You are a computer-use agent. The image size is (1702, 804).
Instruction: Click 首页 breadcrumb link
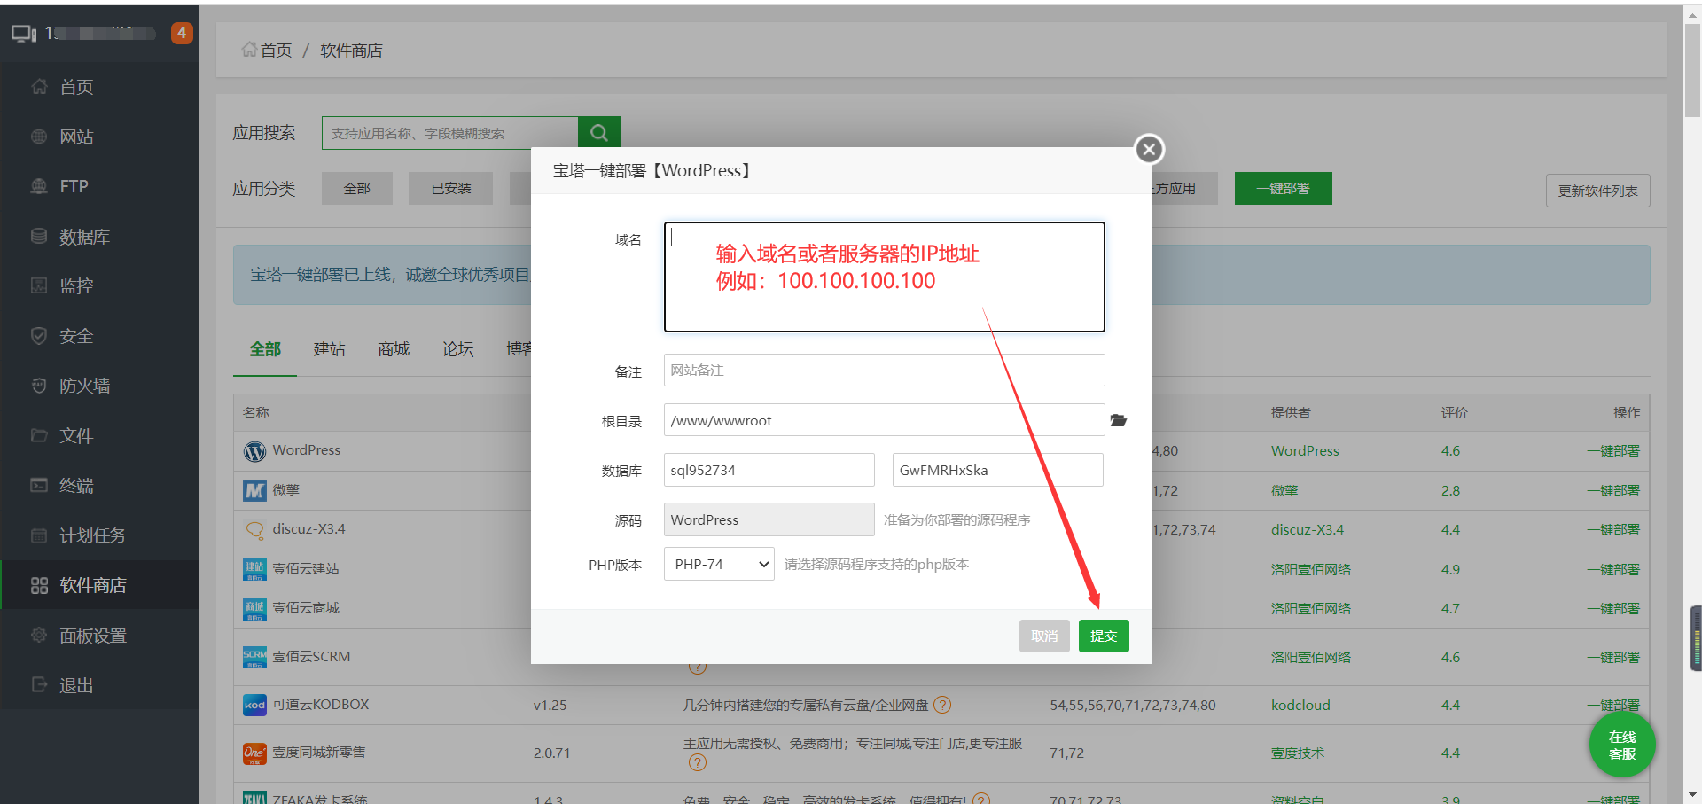[276, 51]
